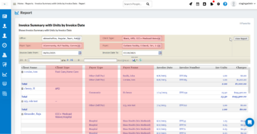Go to next page of the report
Viewport: 257px width, 134px height.
point(68,60)
